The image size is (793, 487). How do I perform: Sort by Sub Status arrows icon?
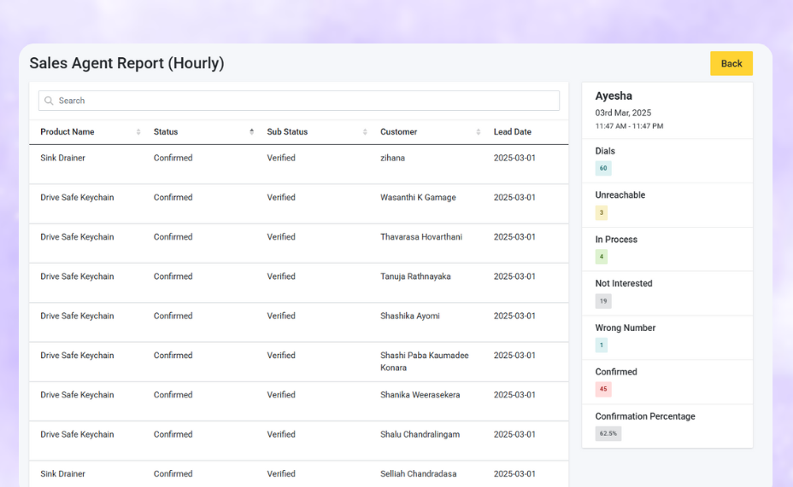pyautogui.click(x=365, y=131)
